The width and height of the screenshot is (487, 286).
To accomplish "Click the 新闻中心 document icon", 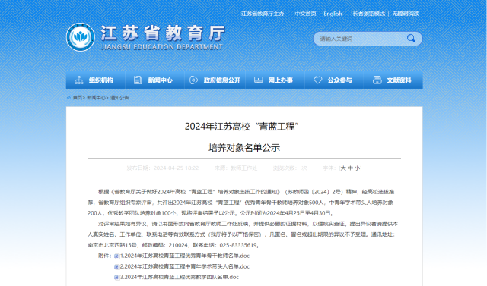I will pos(138,80).
